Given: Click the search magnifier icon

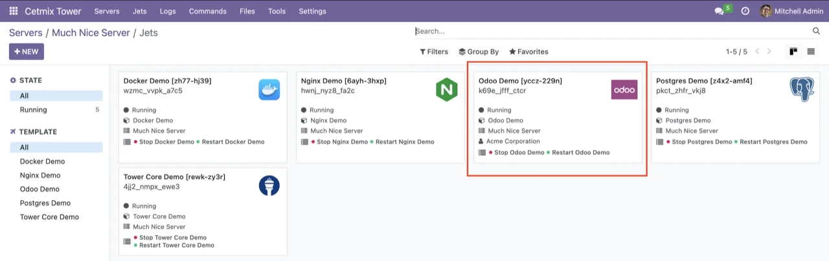Looking at the screenshot, I should pyautogui.click(x=816, y=31).
